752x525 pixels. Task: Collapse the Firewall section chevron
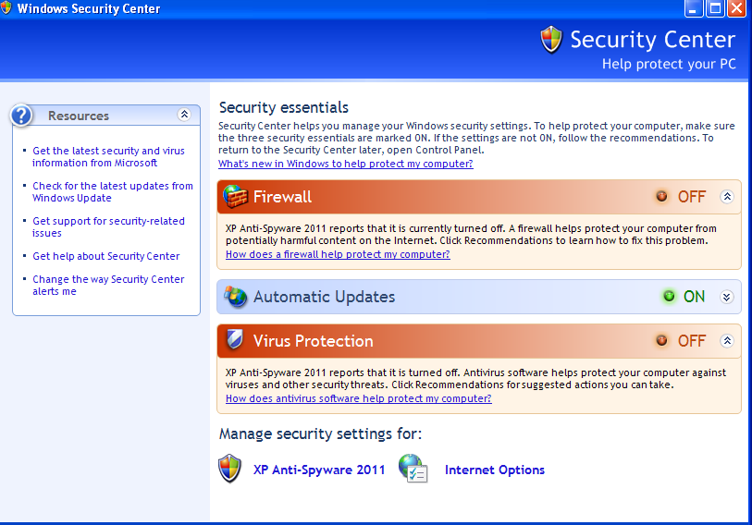(727, 197)
